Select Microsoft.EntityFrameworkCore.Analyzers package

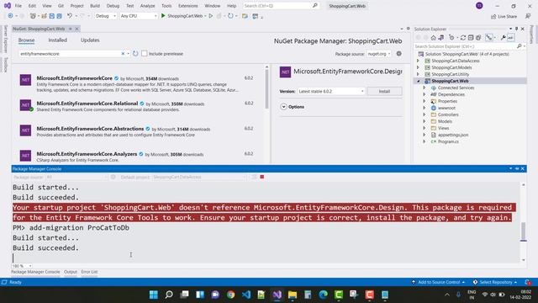(138, 157)
